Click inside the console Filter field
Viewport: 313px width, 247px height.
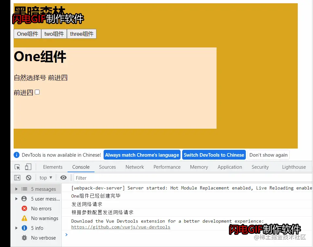coord(97,177)
